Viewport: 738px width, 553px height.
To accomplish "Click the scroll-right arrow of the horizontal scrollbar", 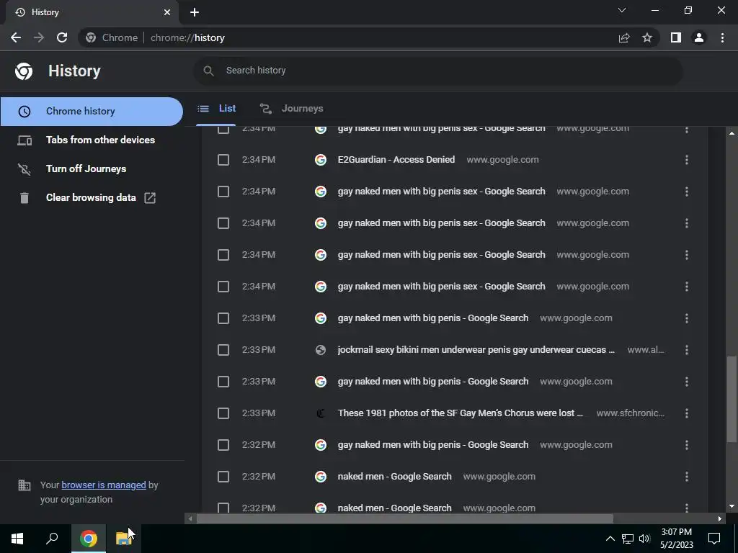I will tap(720, 518).
